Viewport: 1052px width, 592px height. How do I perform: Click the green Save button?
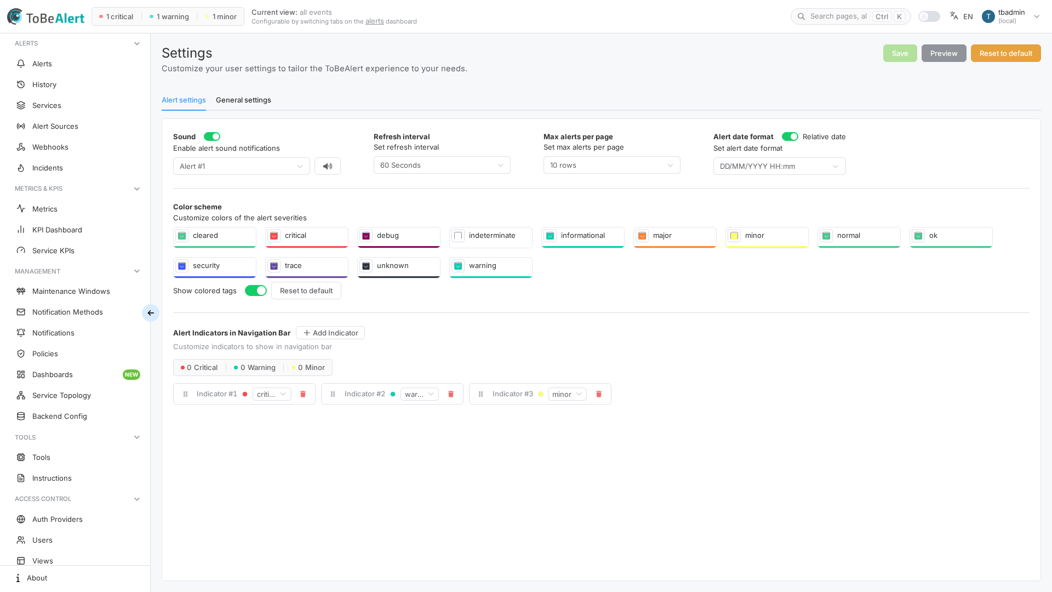click(900, 53)
